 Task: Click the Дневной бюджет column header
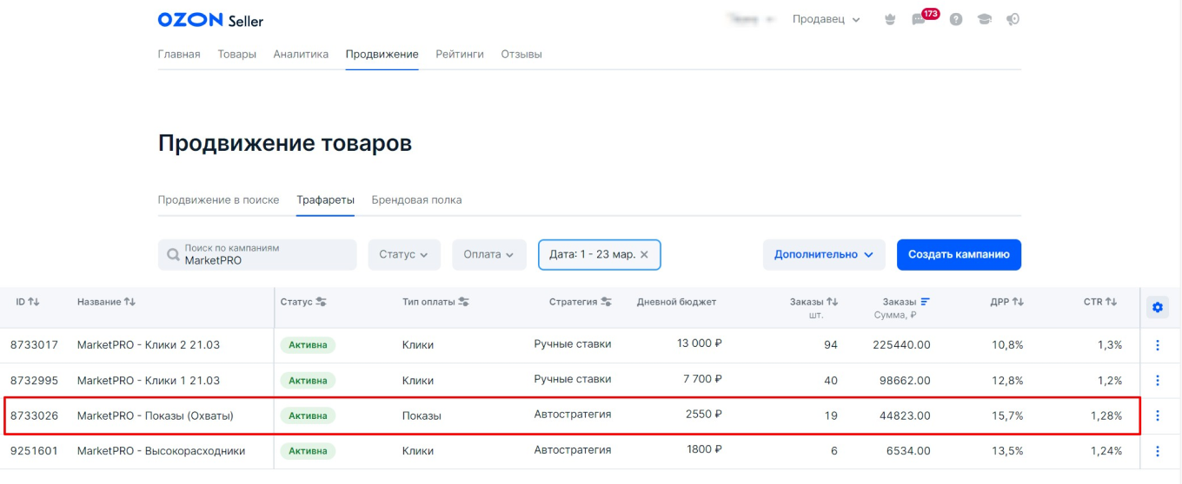pos(676,302)
